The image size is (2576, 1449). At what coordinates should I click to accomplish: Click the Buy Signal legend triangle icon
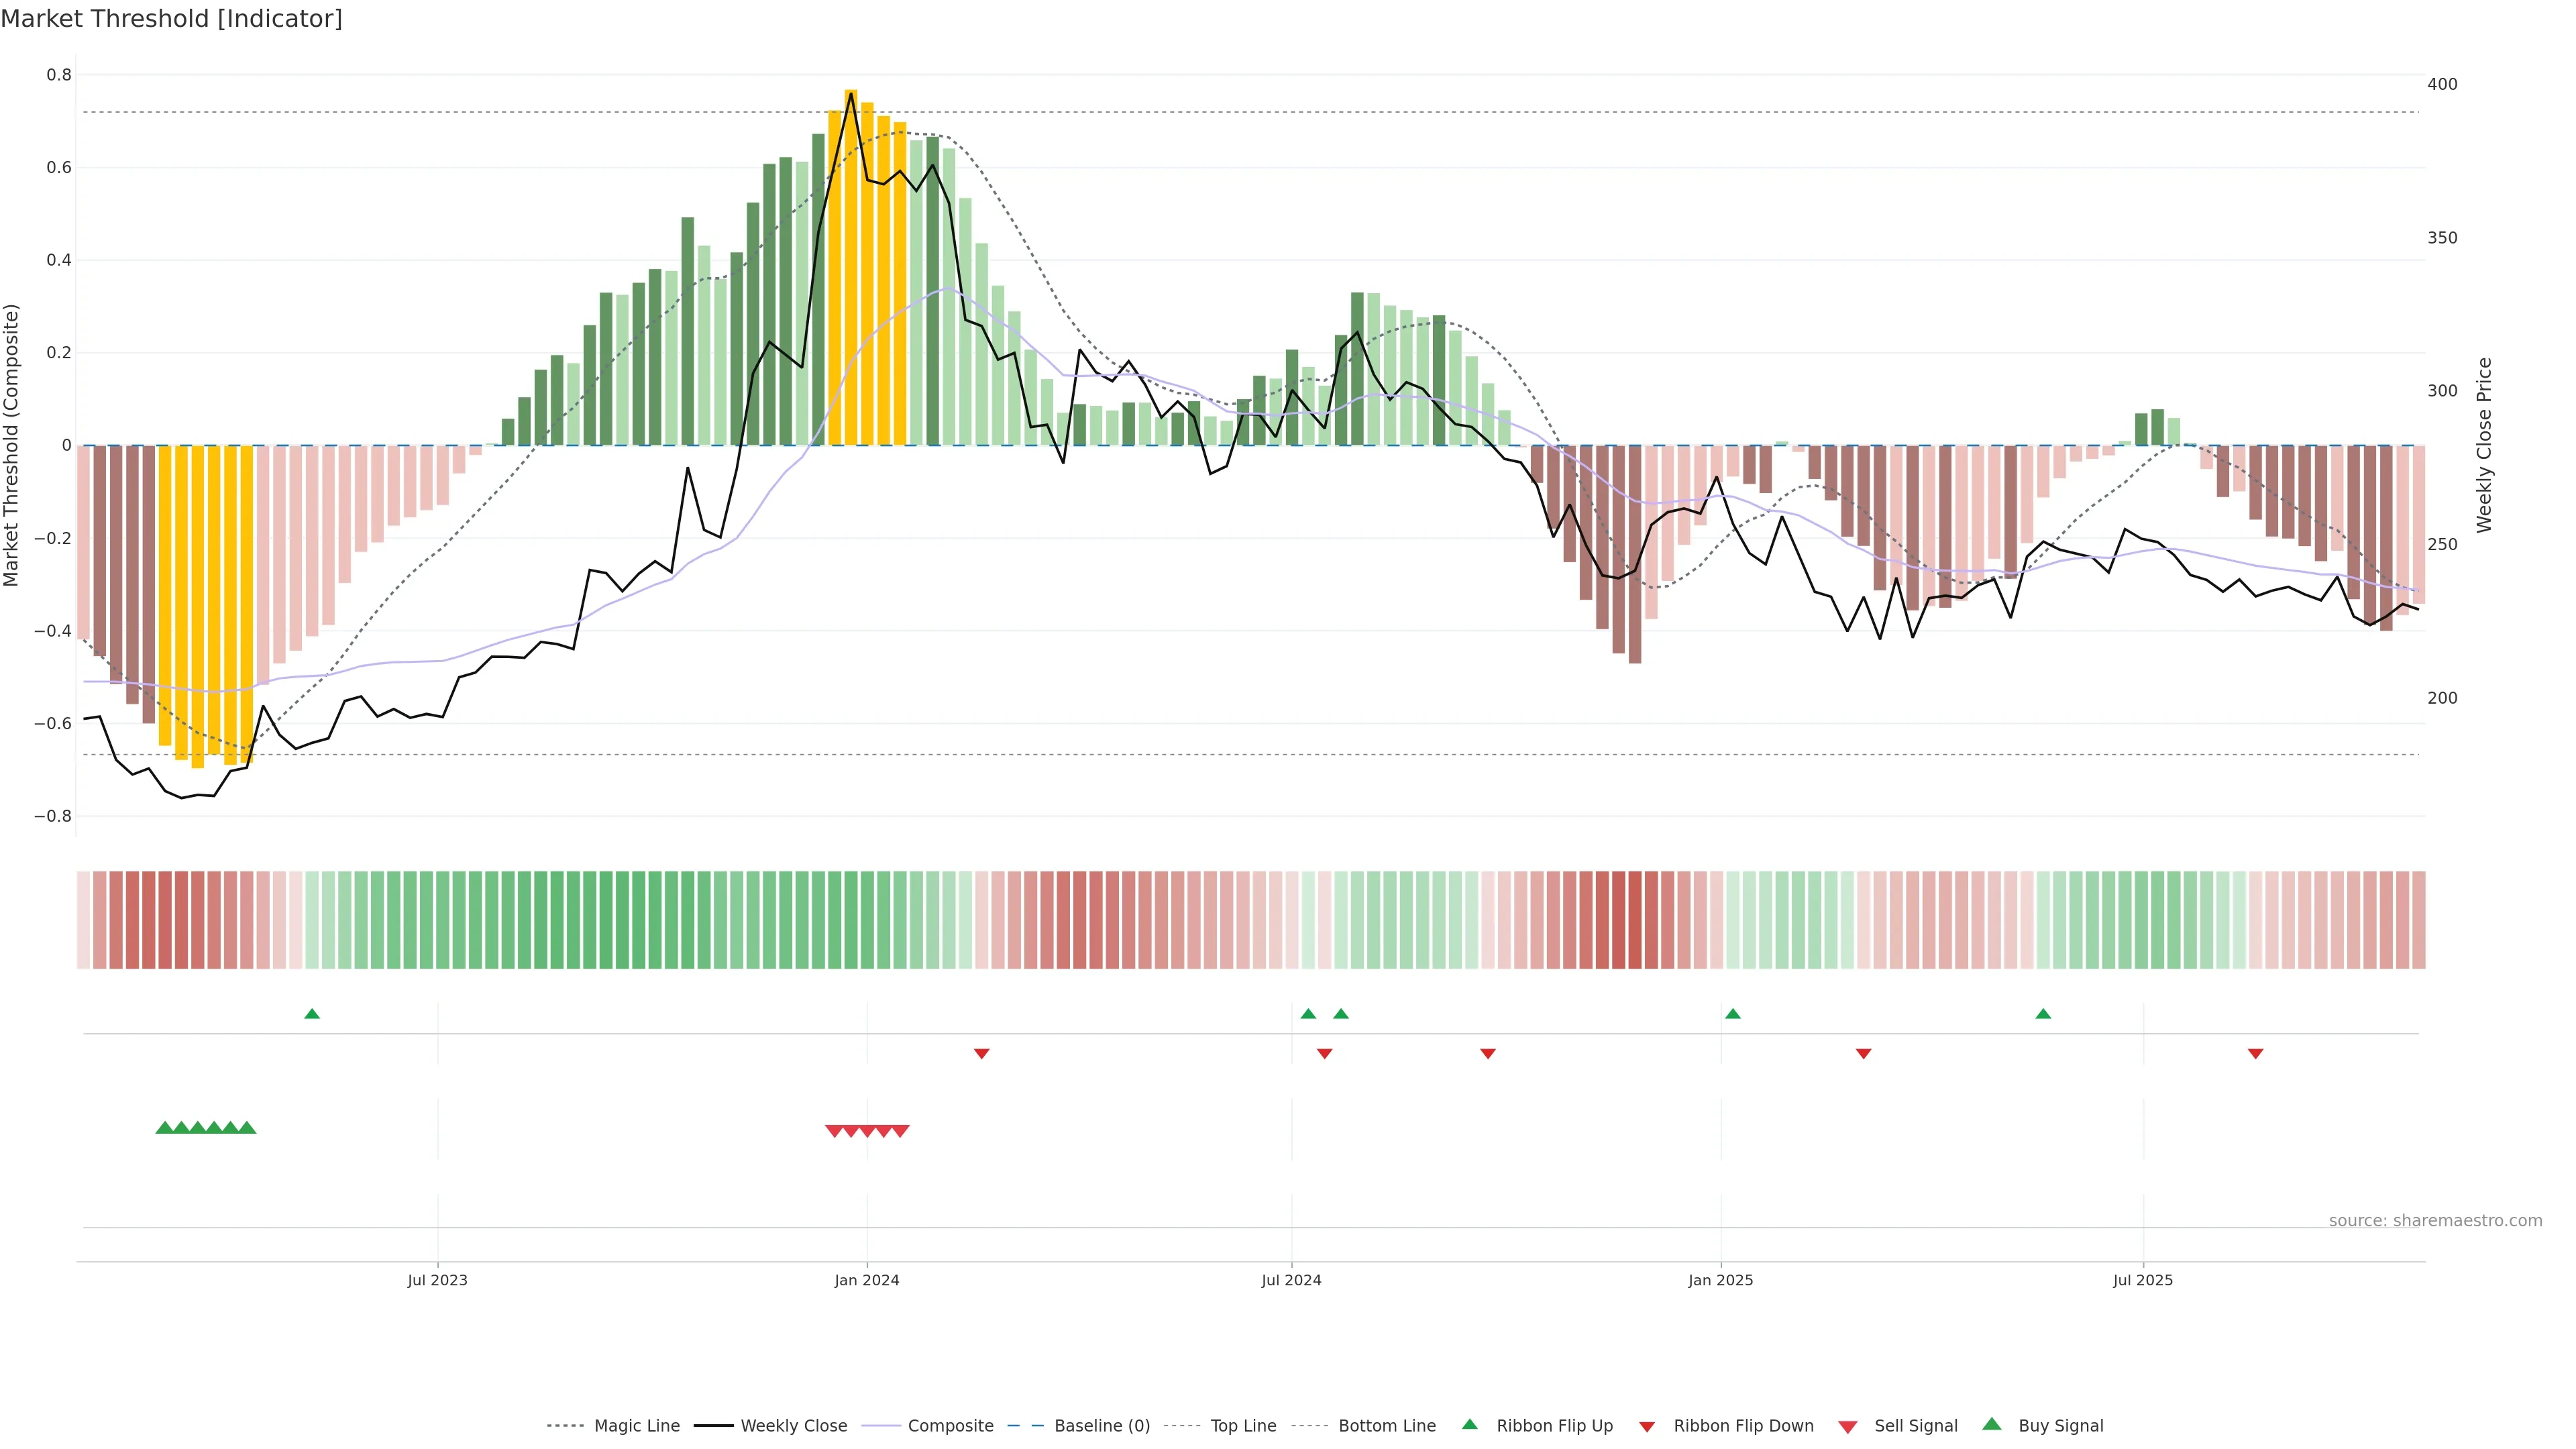pos(1992,1424)
